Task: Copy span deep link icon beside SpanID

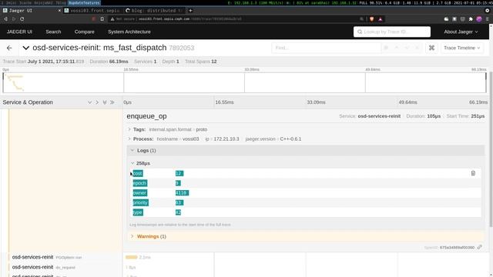Action: pos(479,247)
